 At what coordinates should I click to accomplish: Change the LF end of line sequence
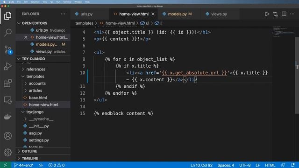tap(257, 165)
